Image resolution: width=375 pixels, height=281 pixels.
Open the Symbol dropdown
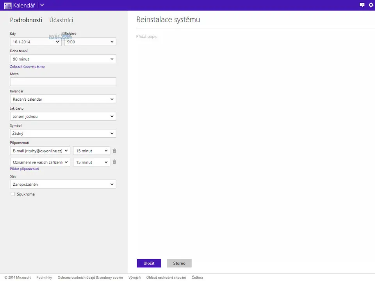63,133
